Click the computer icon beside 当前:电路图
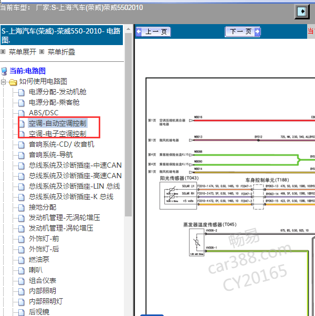Screen dimensions: 315x316 point(4,71)
